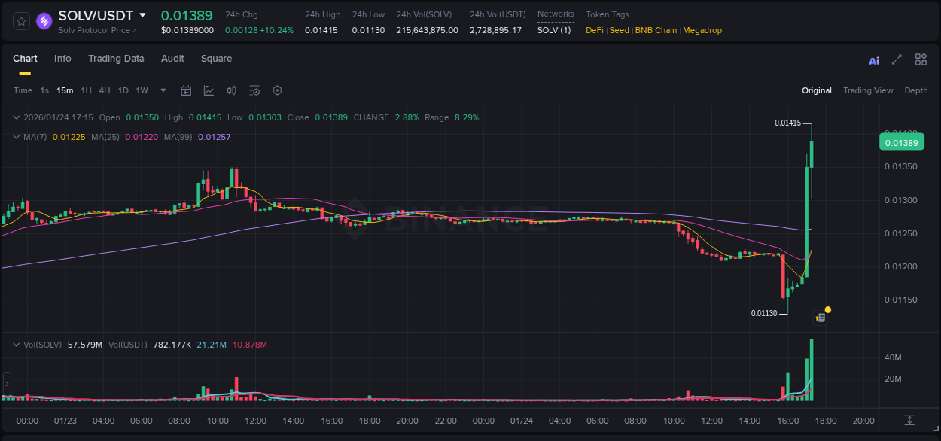Toggle the favorite star for SOLV/USDT
Image resolution: width=941 pixels, height=441 pixels.
[20, 21]
